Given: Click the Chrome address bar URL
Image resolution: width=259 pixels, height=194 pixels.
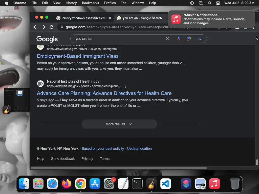Looking at the screenshot, I should 139,27.
